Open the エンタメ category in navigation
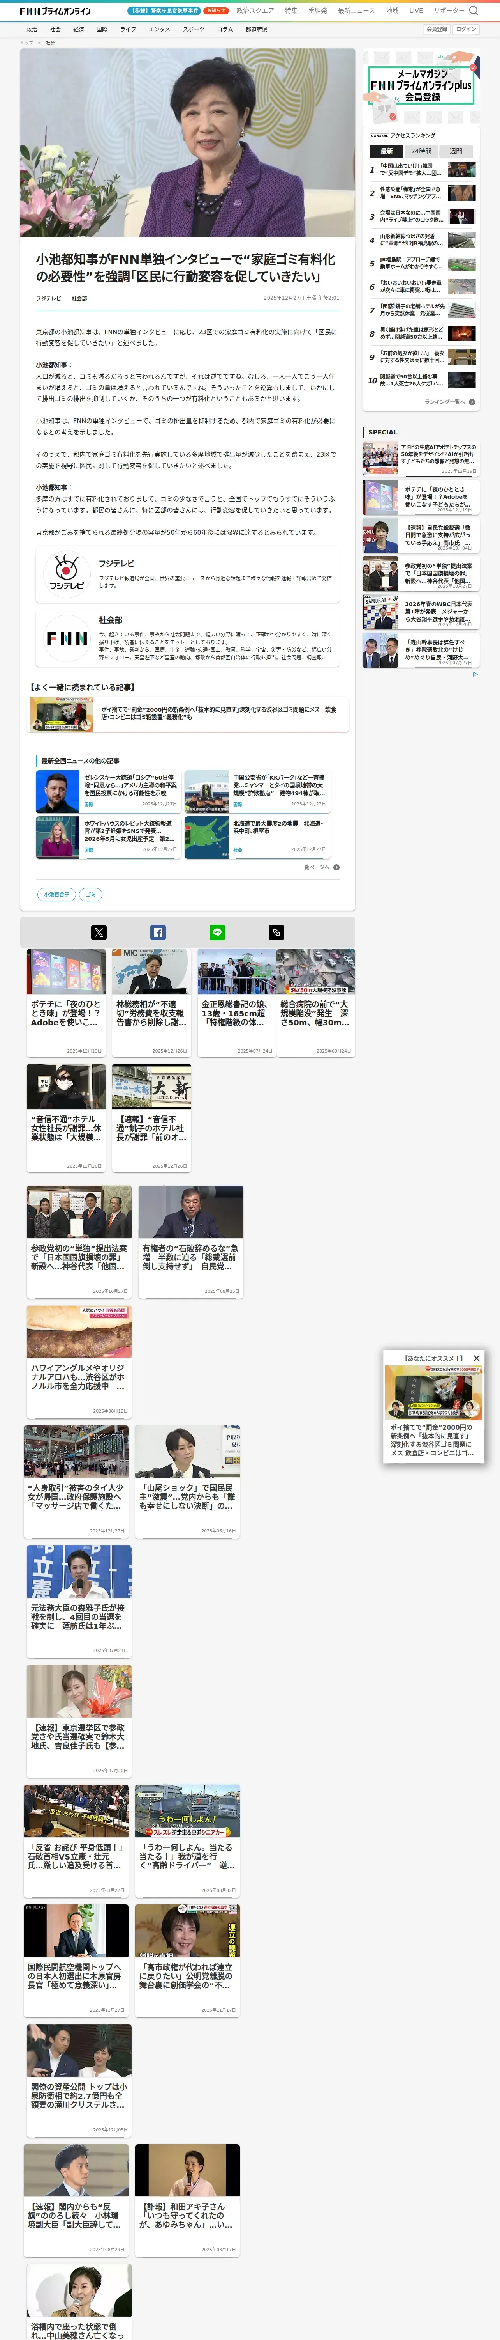Image resolution: width=500 pixels, height=2340 pixels. 159,29
